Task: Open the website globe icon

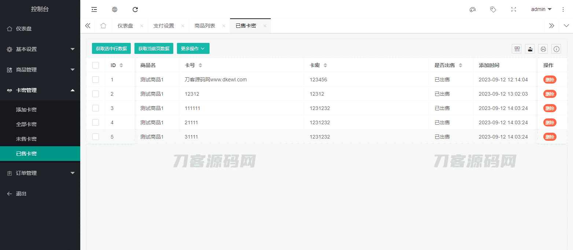Action: (x=115, y=10)
